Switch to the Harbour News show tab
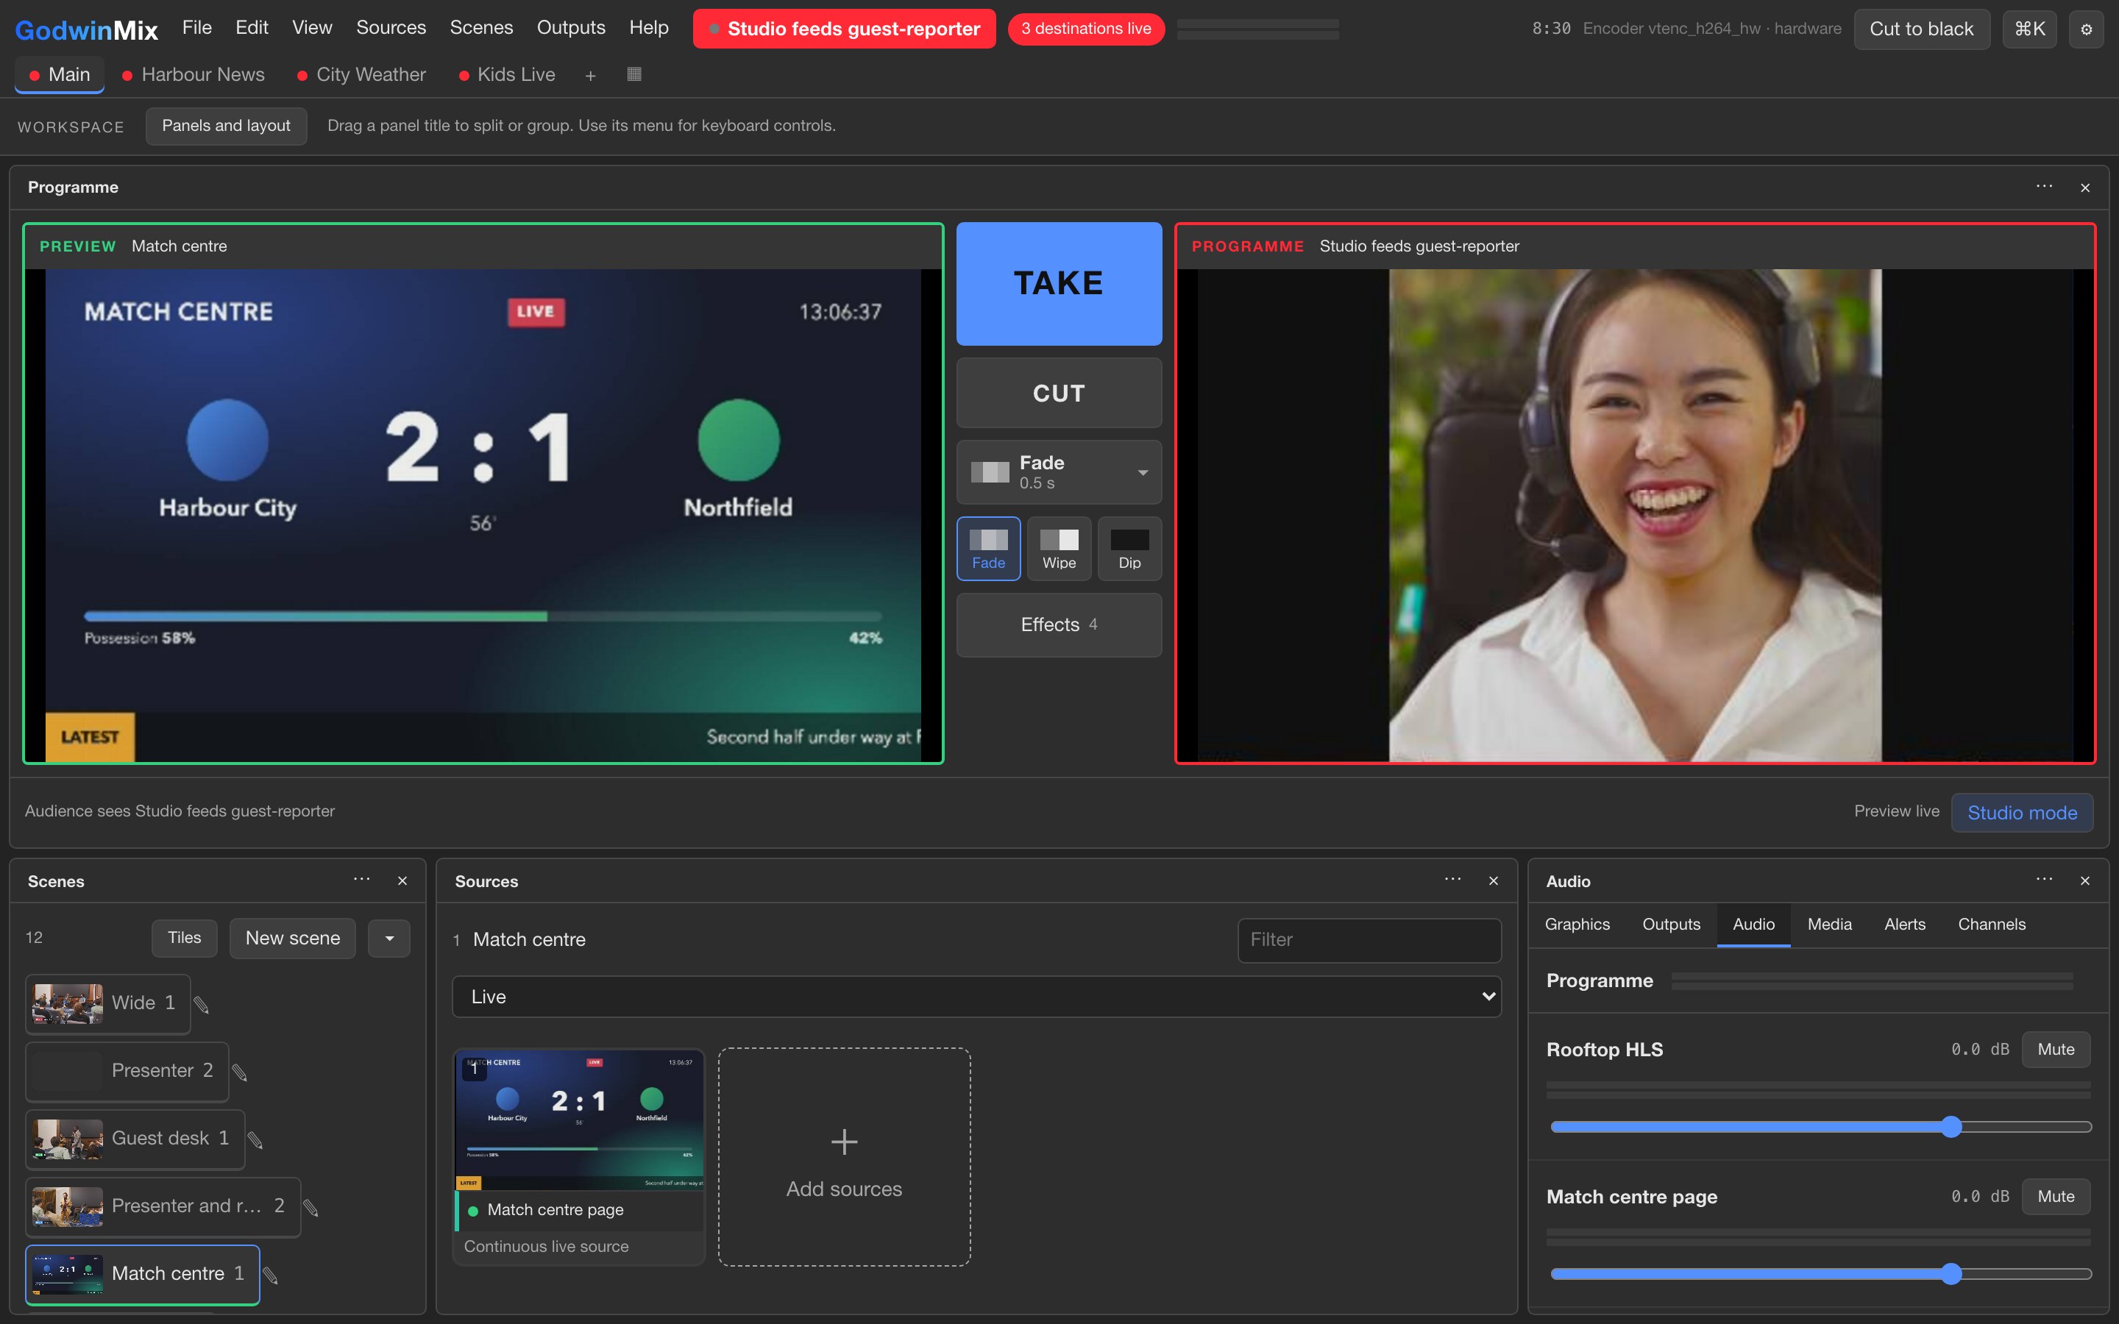This screenshot has height=1324, width=2119. [x=194, y=74]
